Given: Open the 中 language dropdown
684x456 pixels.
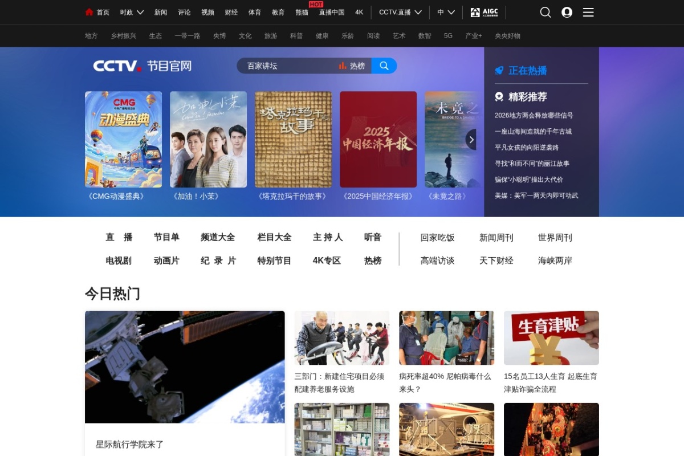Looking at the screenshot, I should point(445,12).
